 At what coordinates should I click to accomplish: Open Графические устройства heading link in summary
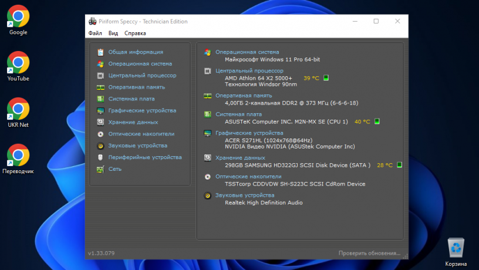click(x=249, y=133)
